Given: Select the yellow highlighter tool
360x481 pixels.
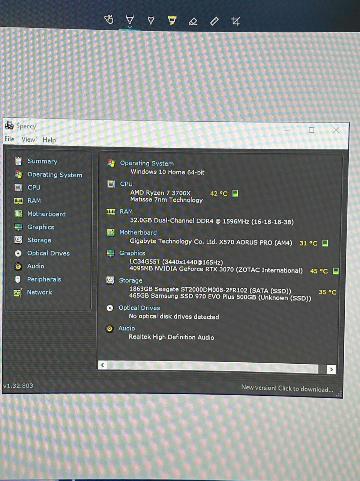Looking at the screenshot, I should click(x=172, y=20).
